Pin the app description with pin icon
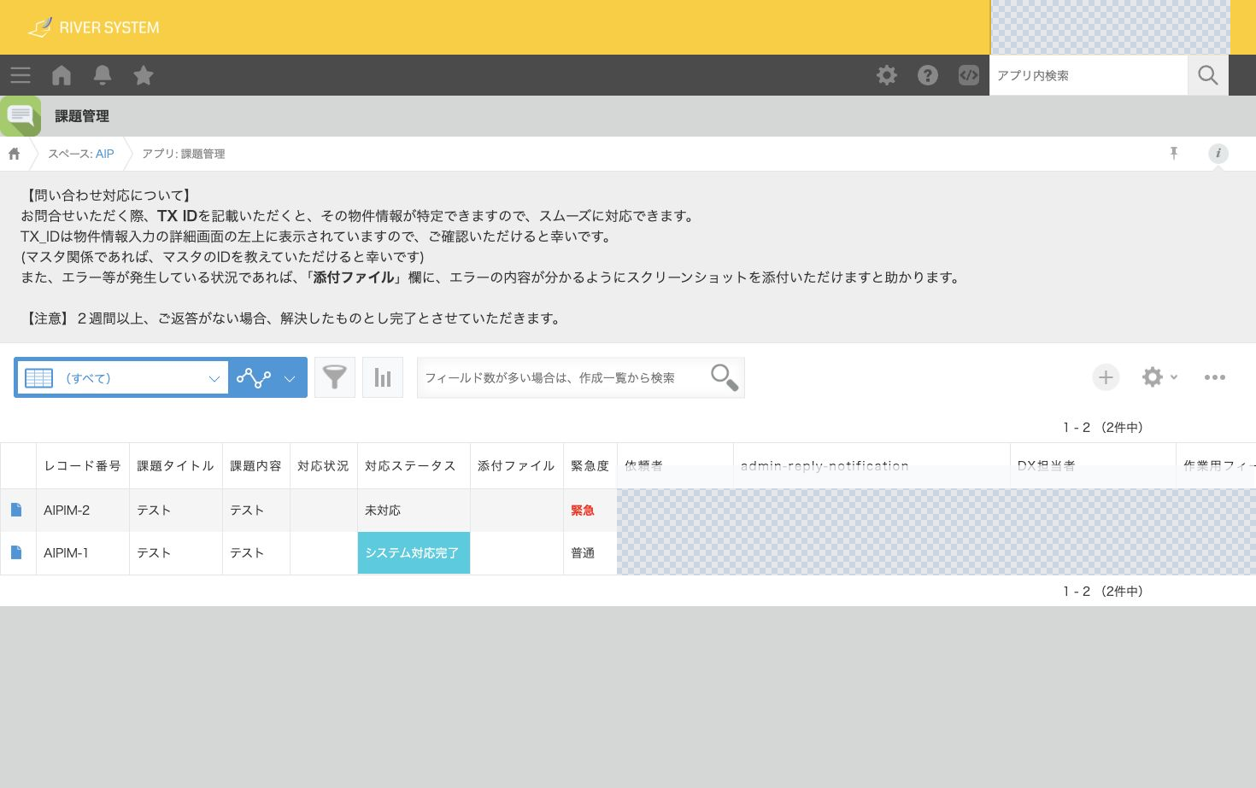The width and height of the screenshot is (1256, 788). 1174,154
